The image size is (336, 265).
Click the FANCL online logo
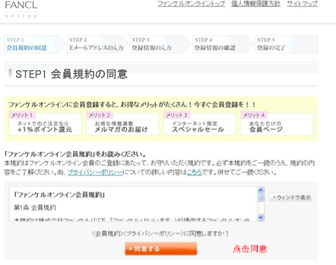pyautogui.click(x=21, y=9)
